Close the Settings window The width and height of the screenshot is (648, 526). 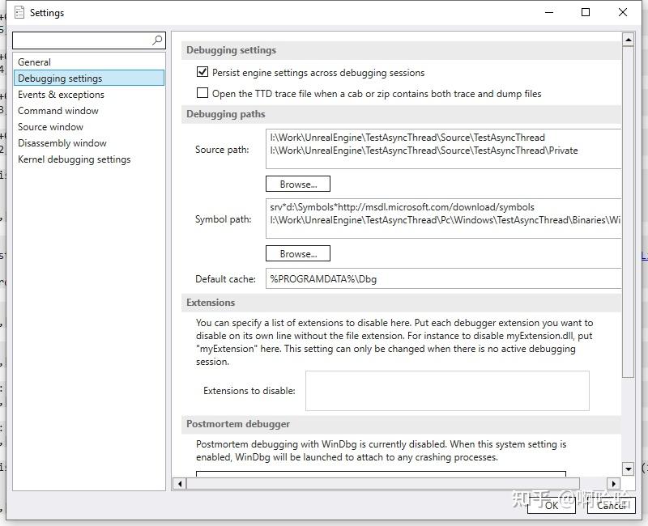pyautogui.click(x=623, y=12)
